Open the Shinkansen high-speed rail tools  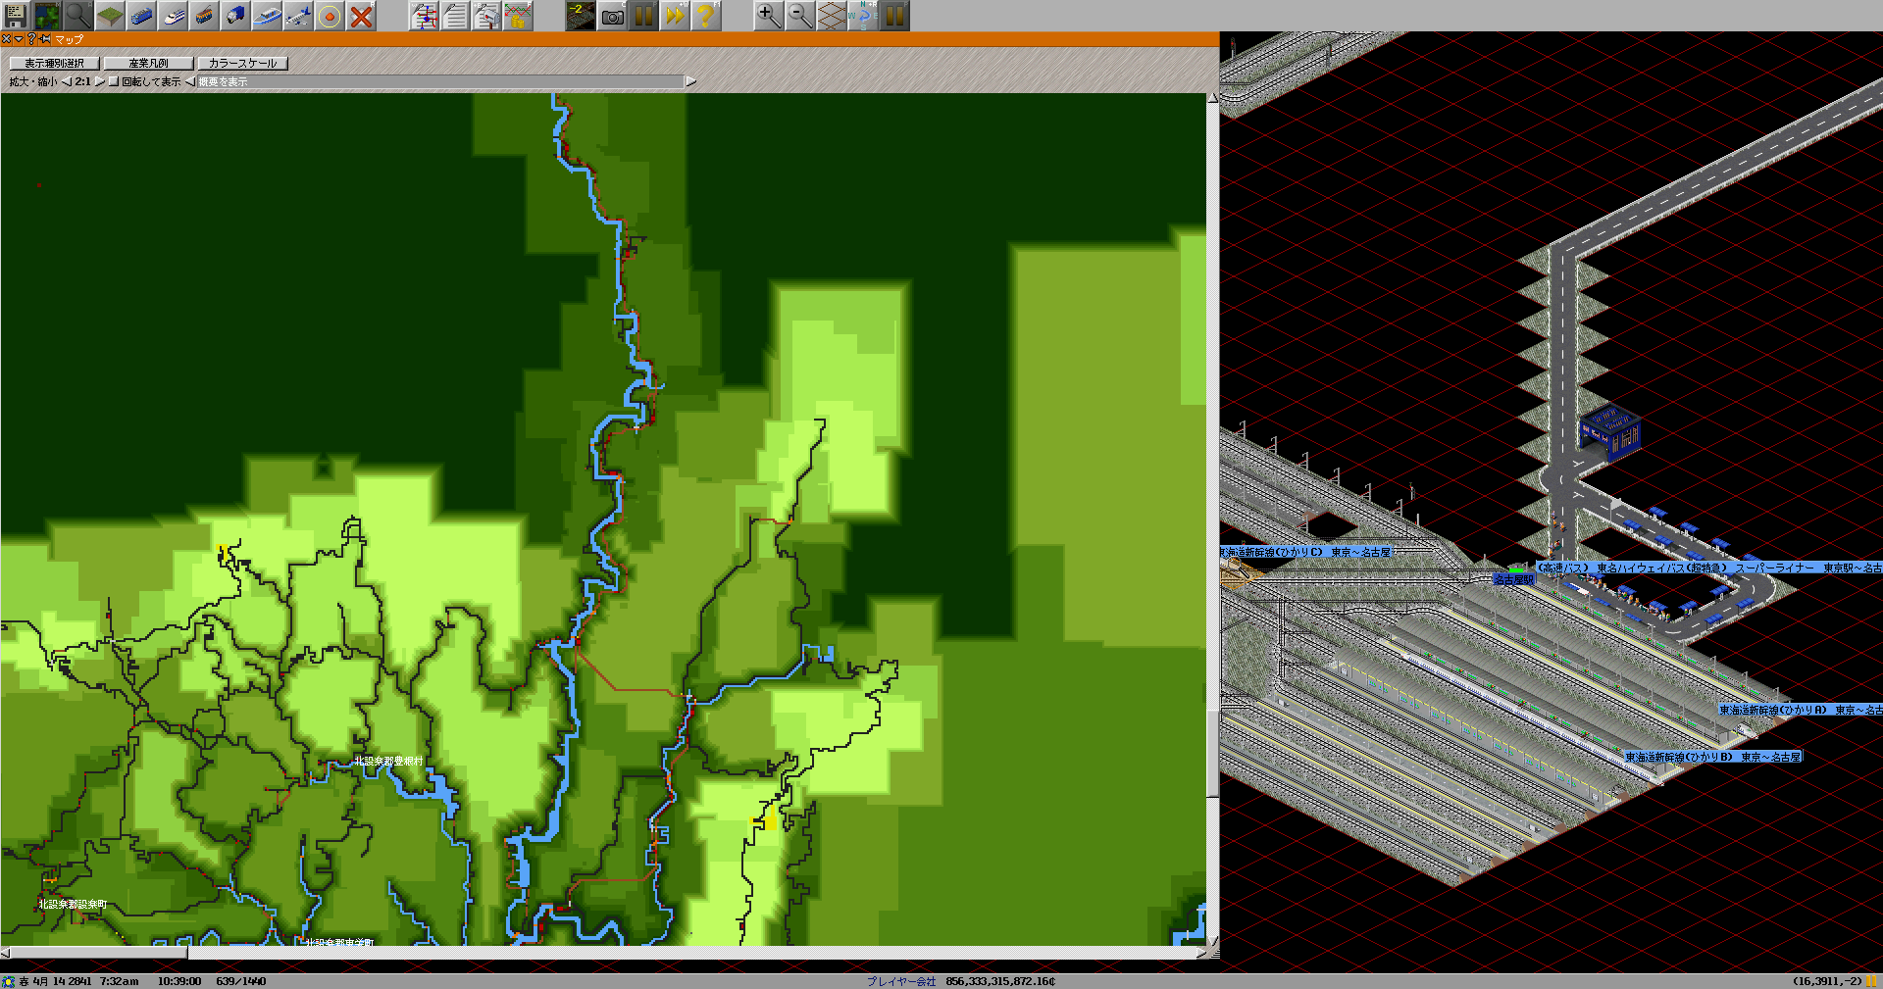pyautogui.click(x=173, y=16)
